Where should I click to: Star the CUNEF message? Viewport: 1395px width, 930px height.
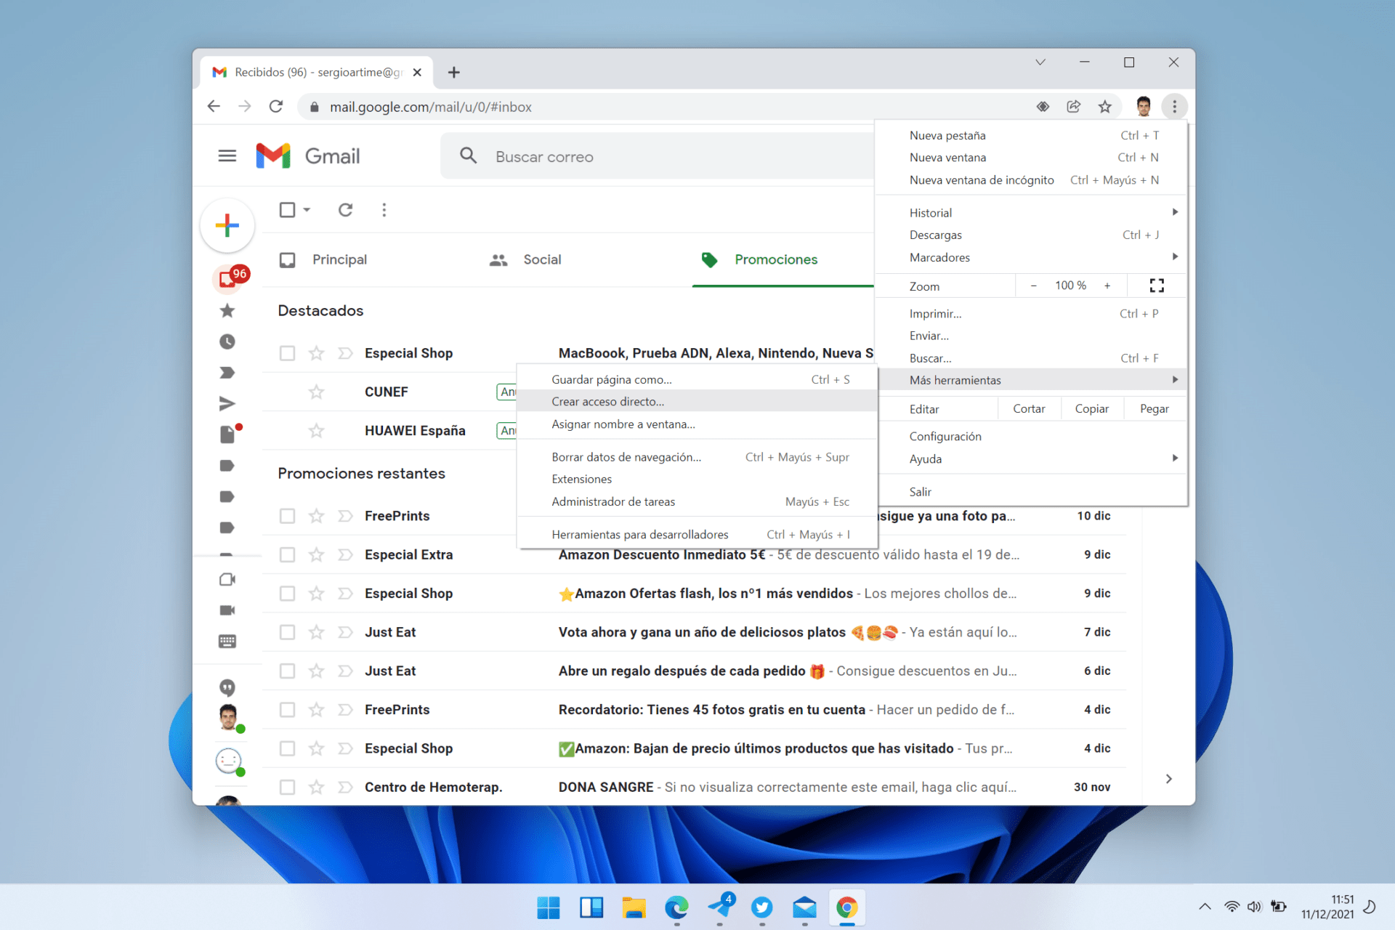(x=316, y=392)
